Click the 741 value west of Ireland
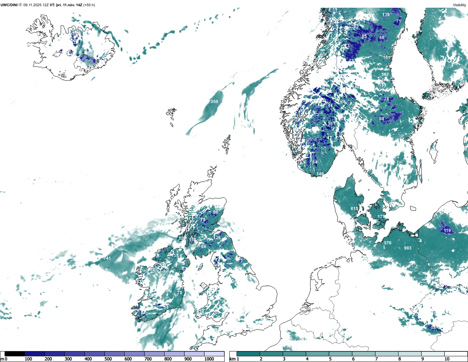Screen dimensions: 468x362 point(107,259)
